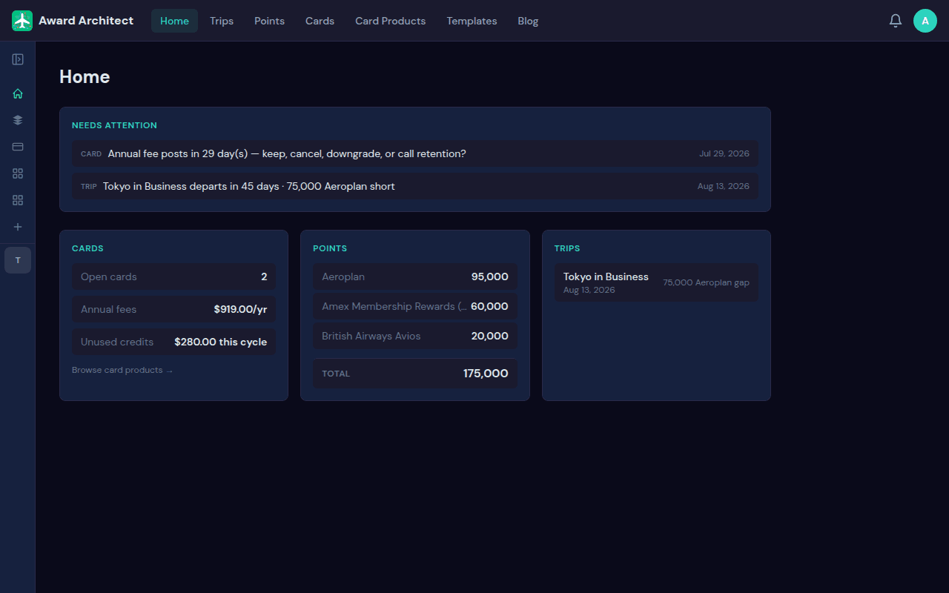949x593 pixels.
Task: Click the TOTAL 175,000 points row
Action: coord(415,374)
